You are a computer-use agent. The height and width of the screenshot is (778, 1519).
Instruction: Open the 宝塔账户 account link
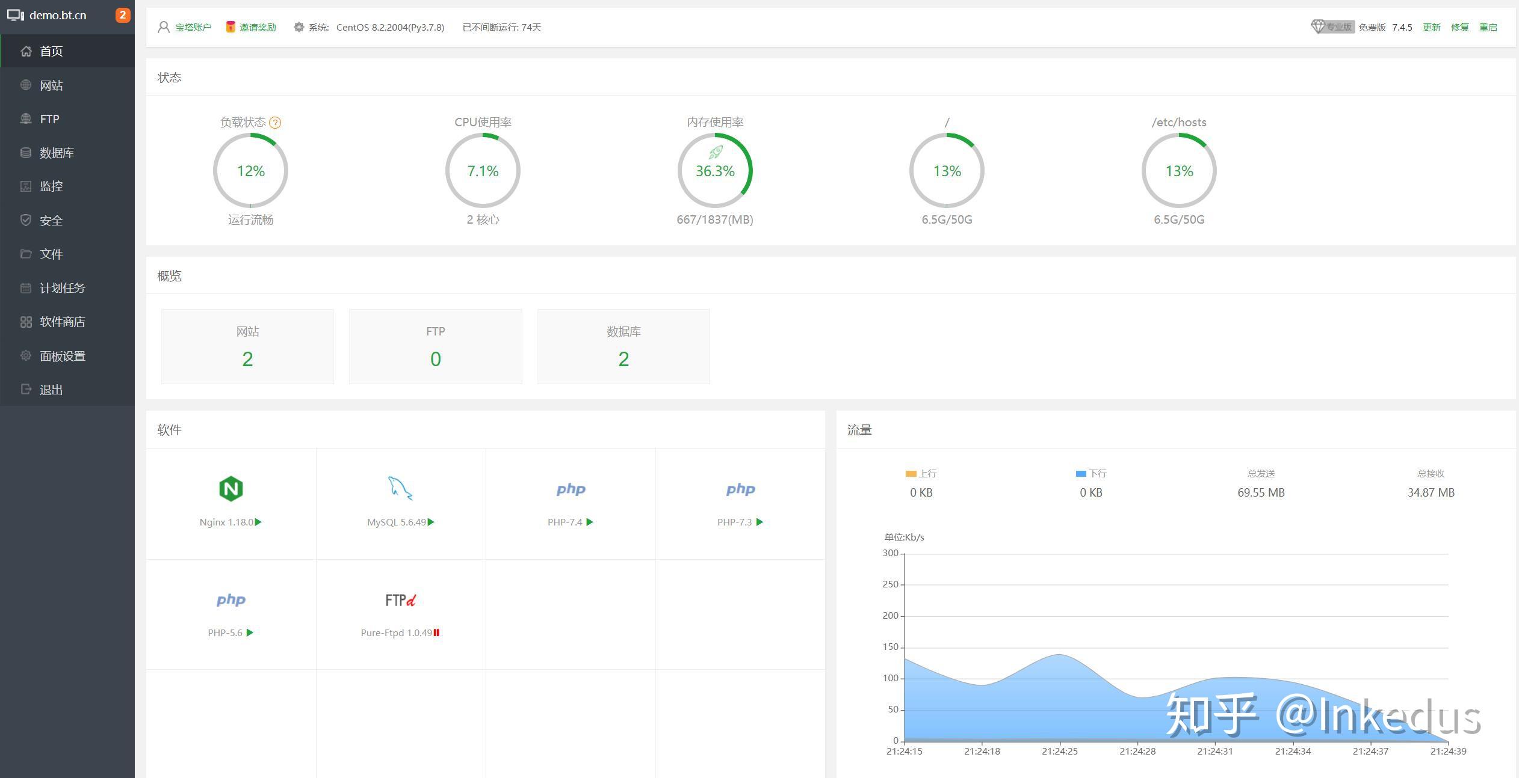tap(193, 27)
